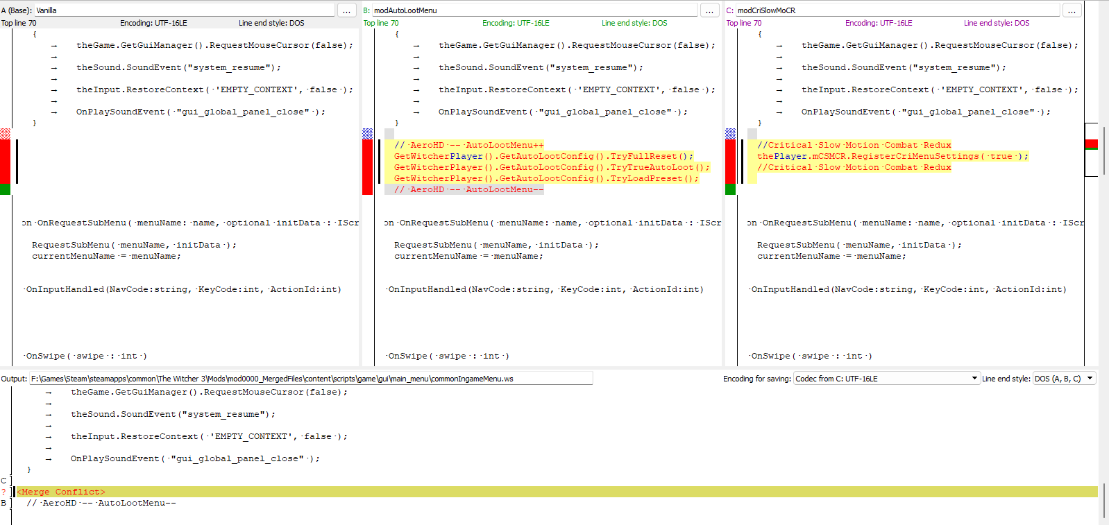Select the <Merge Conflict> line in the output

click(556, 492)
